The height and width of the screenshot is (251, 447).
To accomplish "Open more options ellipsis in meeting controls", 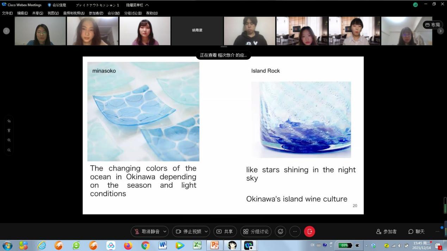I will coord(295,231).
